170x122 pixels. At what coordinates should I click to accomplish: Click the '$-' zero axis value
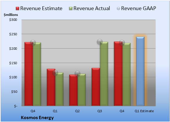[x=16, y=106]
